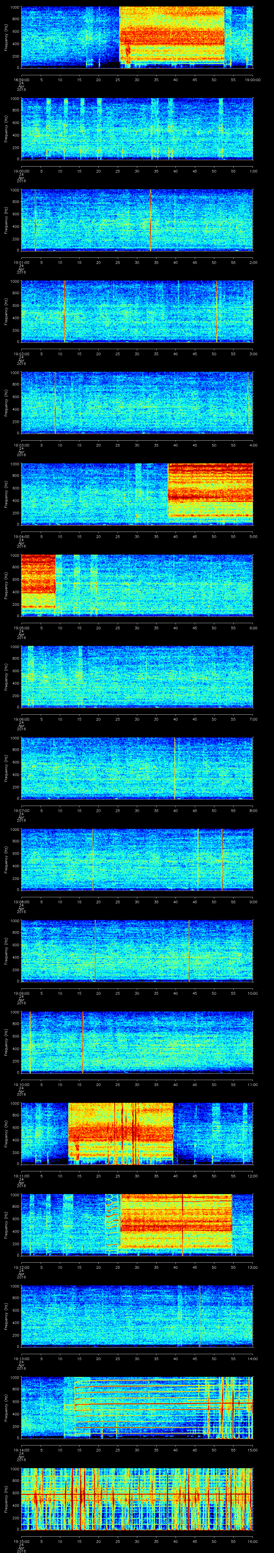Click the spectrogram panel starting at 19:04:00

137,494
